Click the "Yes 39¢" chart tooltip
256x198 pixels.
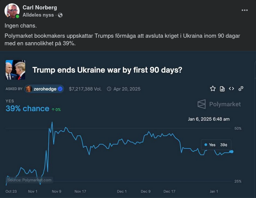pyautogui.click(x=216, y=145)
